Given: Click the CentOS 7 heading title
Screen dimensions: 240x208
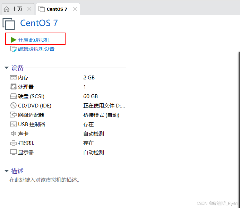Looking at the screenshot, I should pos(39,23).
